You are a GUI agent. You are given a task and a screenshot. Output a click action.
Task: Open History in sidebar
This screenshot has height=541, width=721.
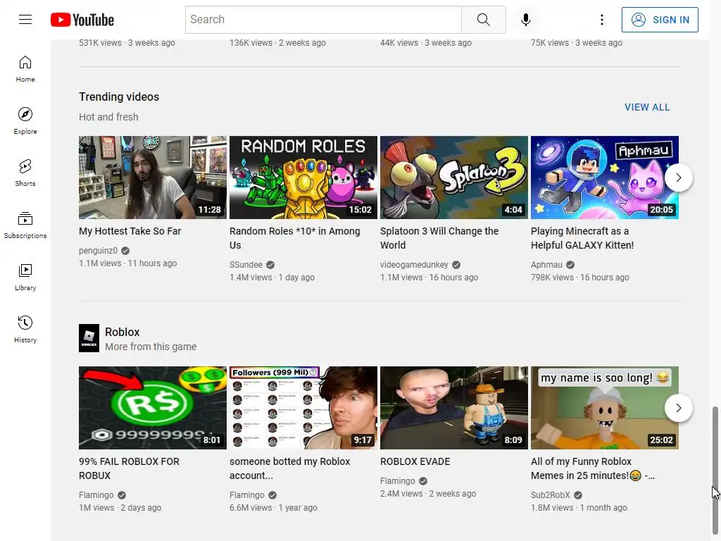(25, 329)
